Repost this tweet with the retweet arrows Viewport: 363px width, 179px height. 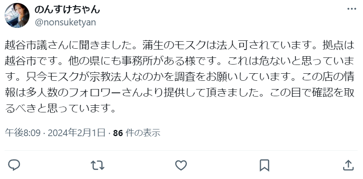(x=98, y=165)
